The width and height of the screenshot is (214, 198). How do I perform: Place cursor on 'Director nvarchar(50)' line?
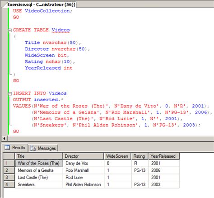57,49
